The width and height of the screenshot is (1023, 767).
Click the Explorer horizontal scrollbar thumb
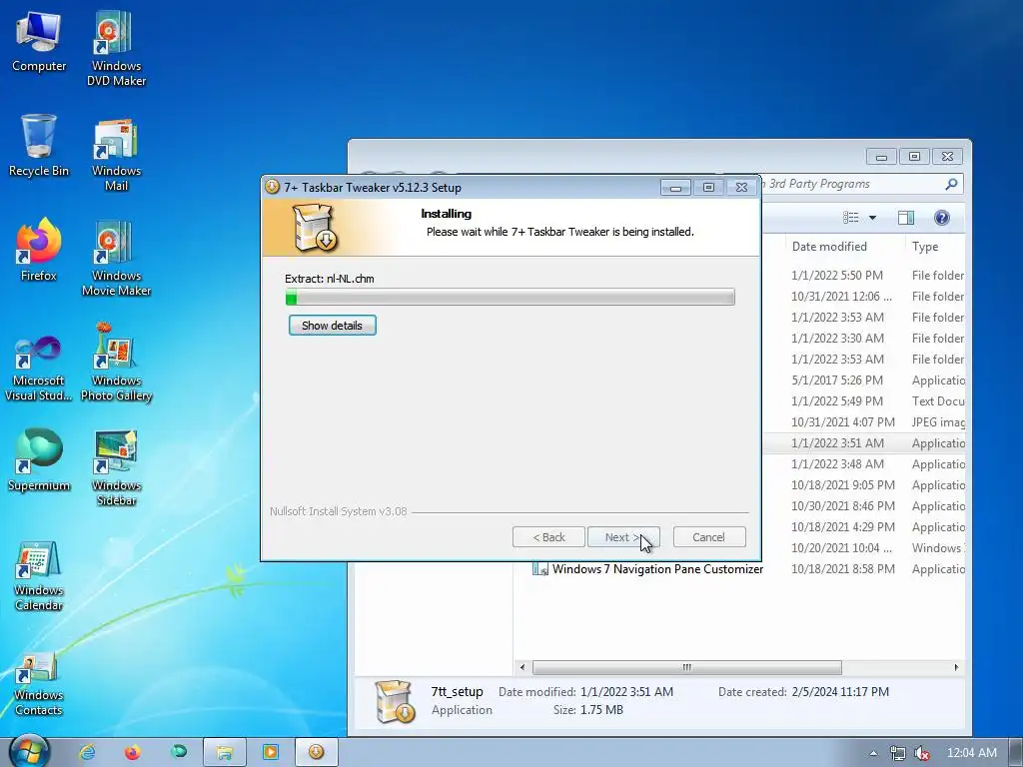[x=687, y=668]
